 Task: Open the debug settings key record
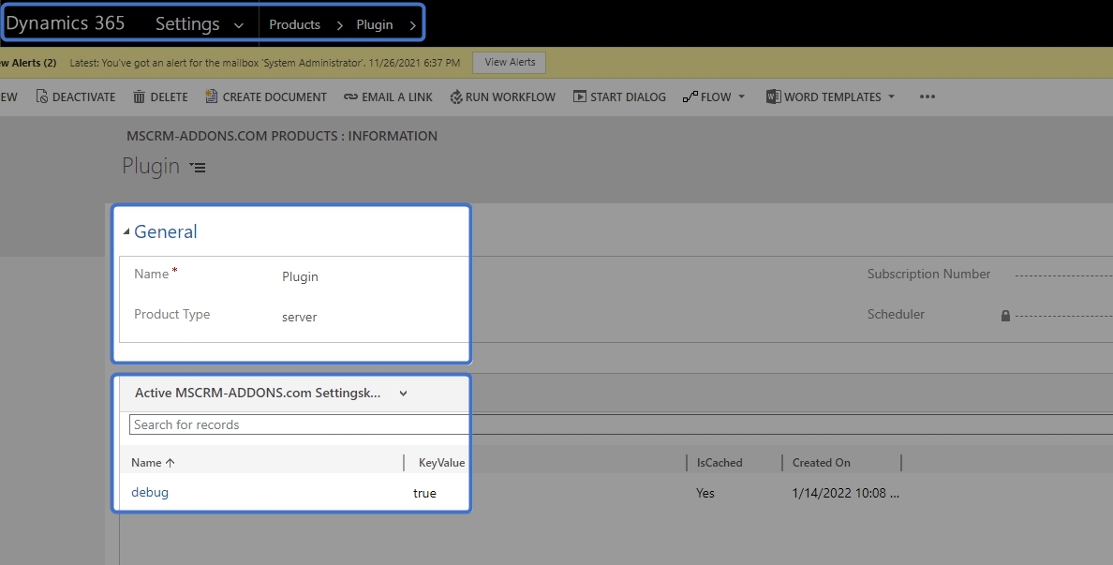(x=150, y=492)
